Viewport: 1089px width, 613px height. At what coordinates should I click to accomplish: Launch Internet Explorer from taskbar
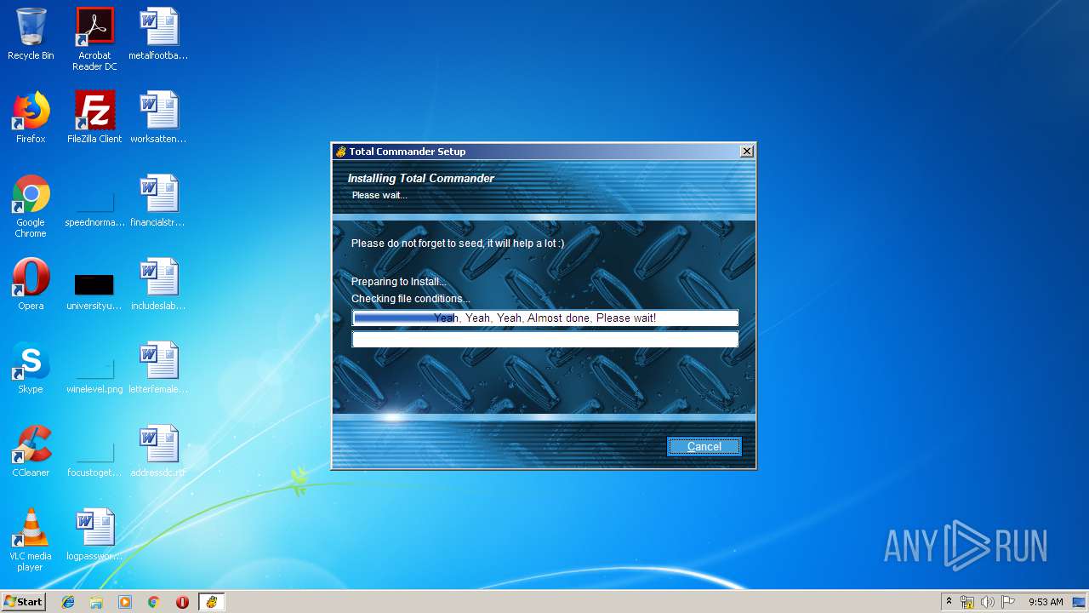[68, 602]
